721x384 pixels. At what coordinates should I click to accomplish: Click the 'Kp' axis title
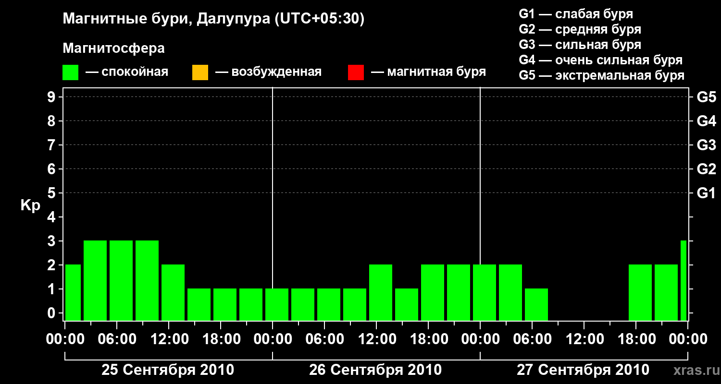[30, 205]
